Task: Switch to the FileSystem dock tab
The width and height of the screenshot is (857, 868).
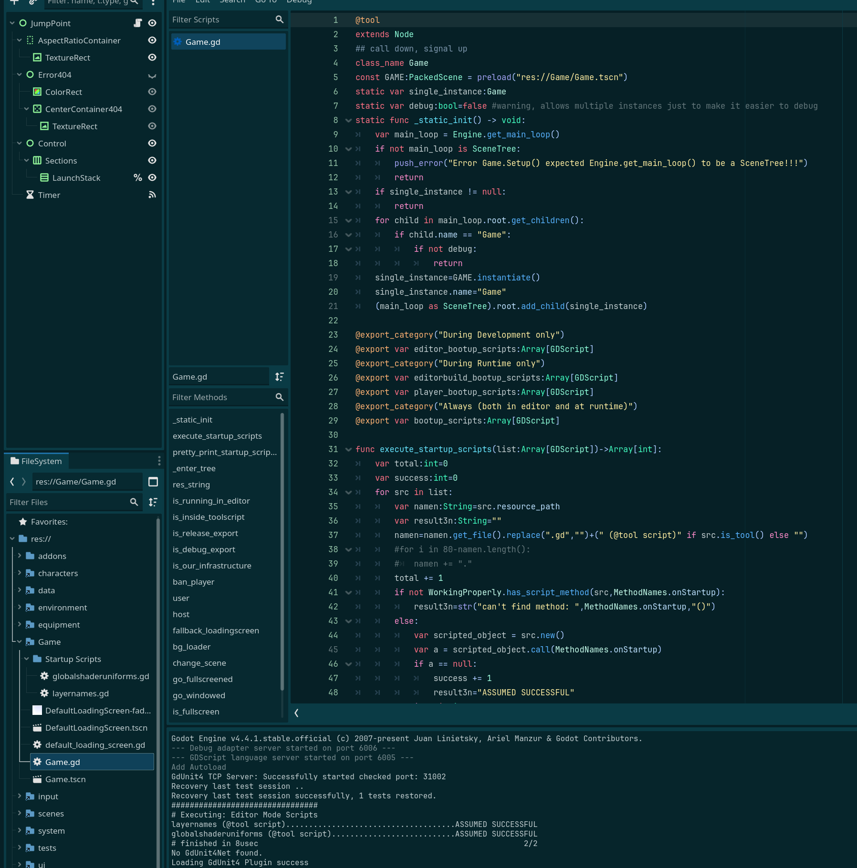Action: pos(37,461)
